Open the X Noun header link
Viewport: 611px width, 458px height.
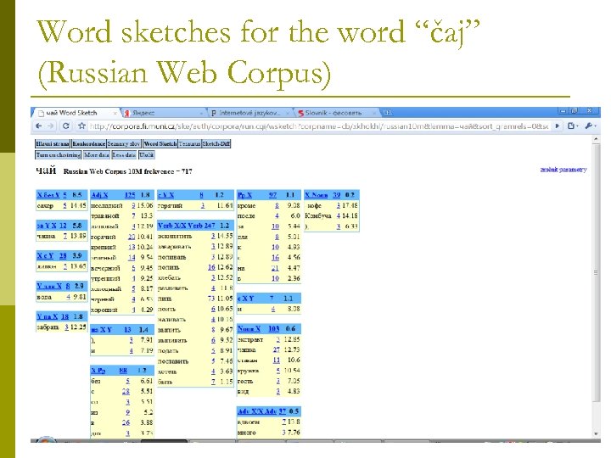pyautogui.click(x=317, y=195)
